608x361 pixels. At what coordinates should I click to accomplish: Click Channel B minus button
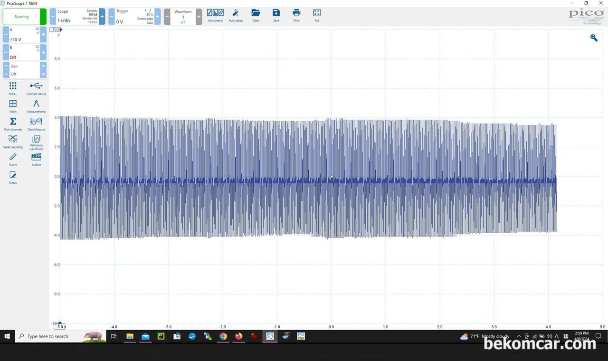[x=6, y=52]
